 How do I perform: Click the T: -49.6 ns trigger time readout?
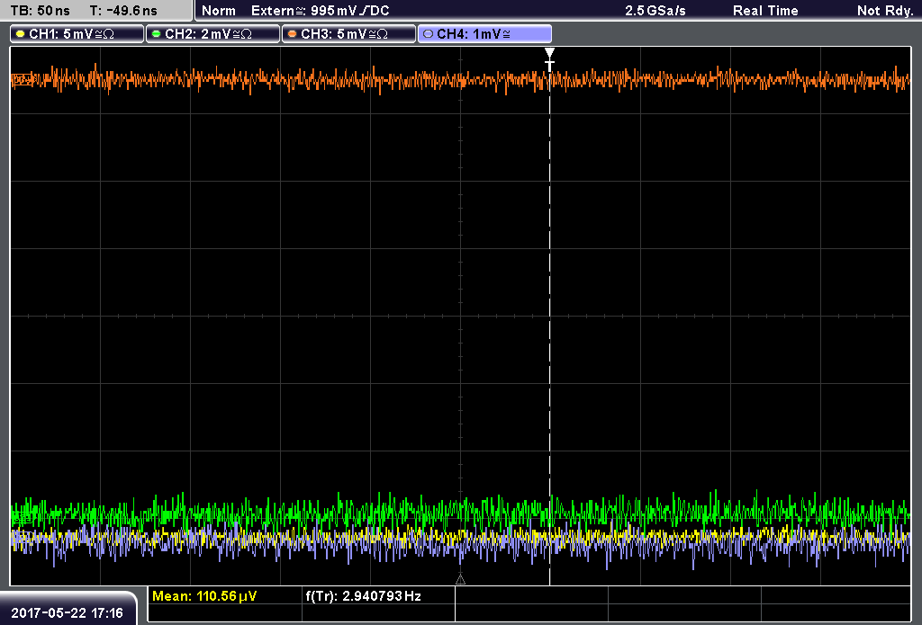(123, 11)
